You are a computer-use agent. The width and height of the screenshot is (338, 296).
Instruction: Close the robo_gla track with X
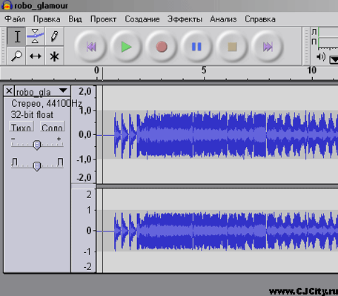9,91
